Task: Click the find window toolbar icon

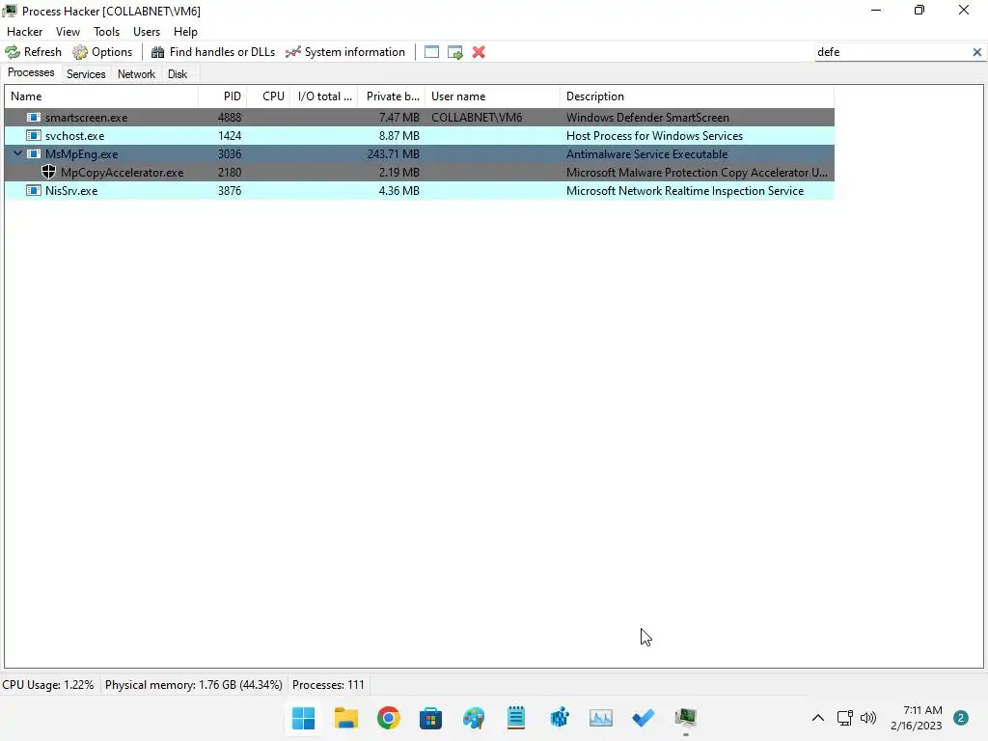Action: 431,52
